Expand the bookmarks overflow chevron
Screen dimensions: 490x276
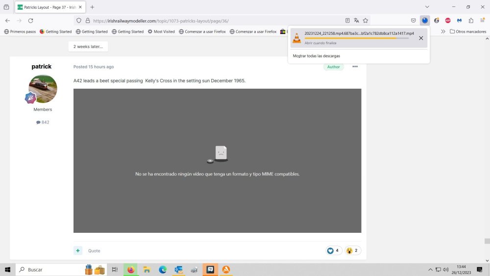click(443, 31)
